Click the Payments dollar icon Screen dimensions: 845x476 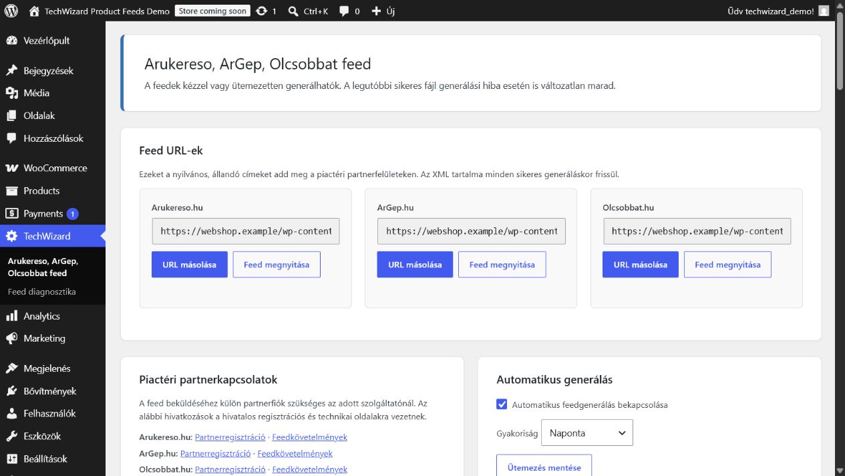tap(11, 214)
